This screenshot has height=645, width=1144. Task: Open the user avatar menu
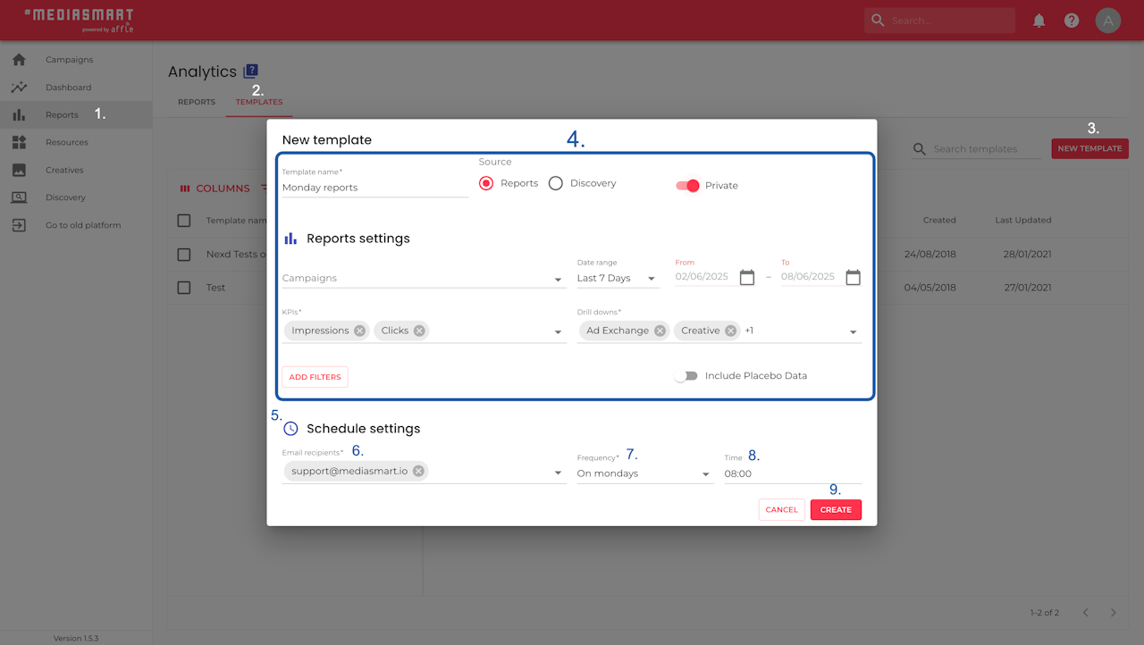pyautogui.click(x=1108, y=21)
